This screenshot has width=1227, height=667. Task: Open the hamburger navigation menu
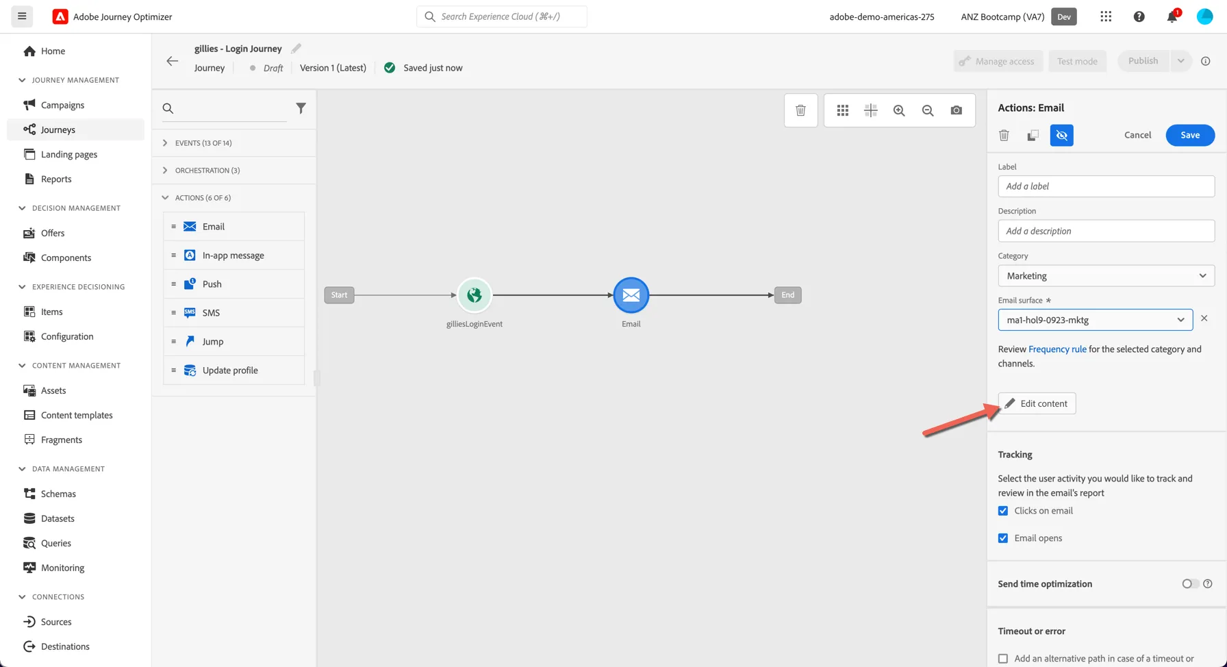22,16
